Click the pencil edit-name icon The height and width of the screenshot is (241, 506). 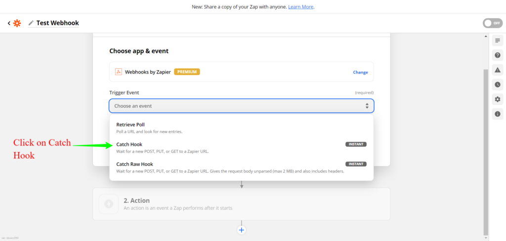click(31, 23)
